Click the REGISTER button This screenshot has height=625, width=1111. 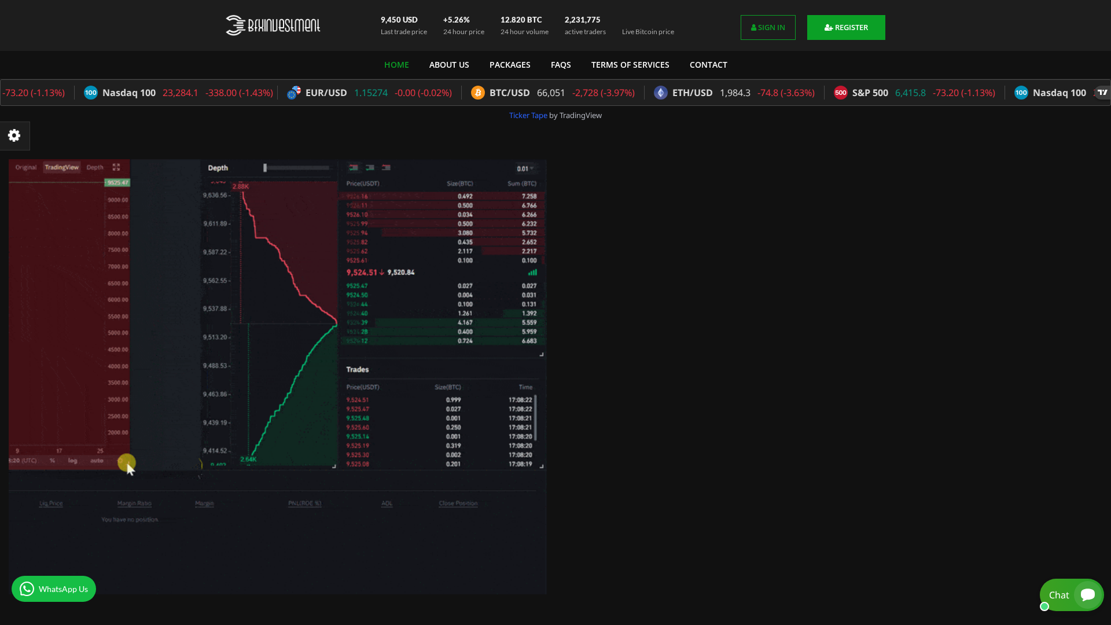pyautogui.click(x=846, y=27)
